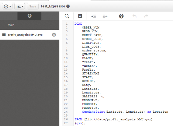Select line number 25 in the gutter
The image size is (173, 126).
click(x=66, y=116)
